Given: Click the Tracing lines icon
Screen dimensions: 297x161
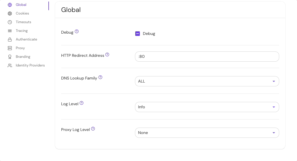Looking at the screenshot, I should [10, 31].
